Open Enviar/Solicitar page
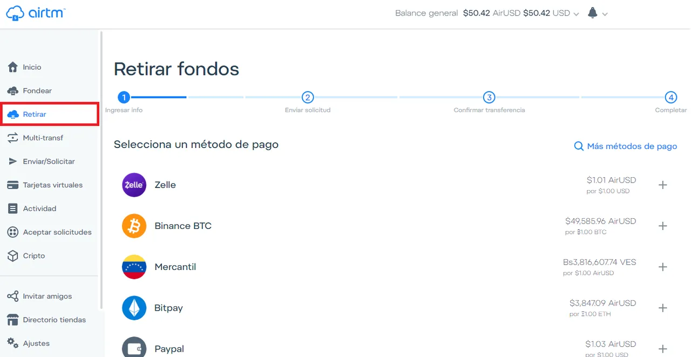Image resolution: width=691 pixels, height=357 pixels. pyautogui.click(x=49, y=161)
